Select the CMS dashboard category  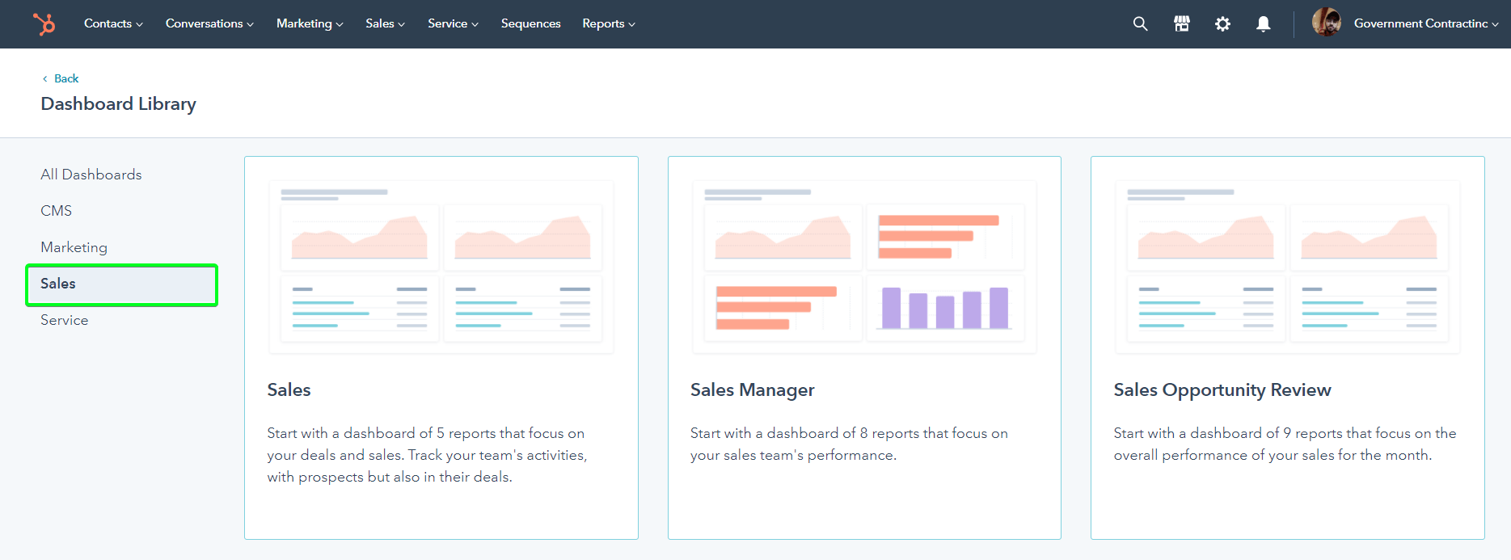(57, 211)
